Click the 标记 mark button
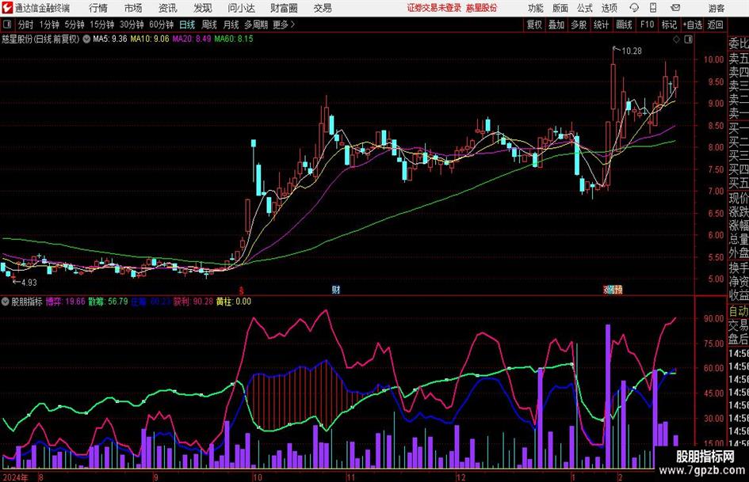 pyautogui.click(x=669, y=25)
